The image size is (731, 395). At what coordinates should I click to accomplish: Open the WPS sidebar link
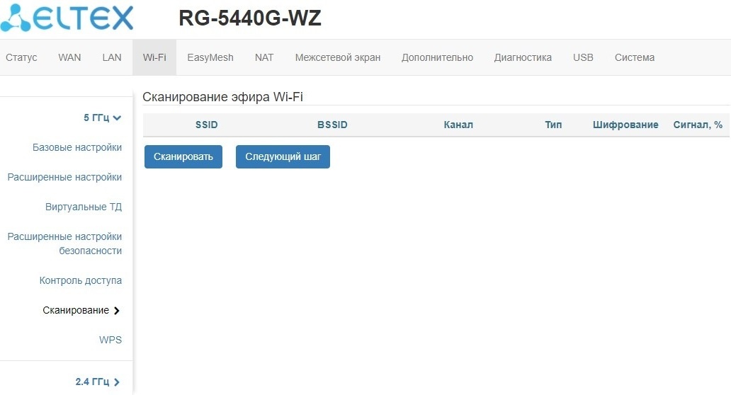click(110, 340)
